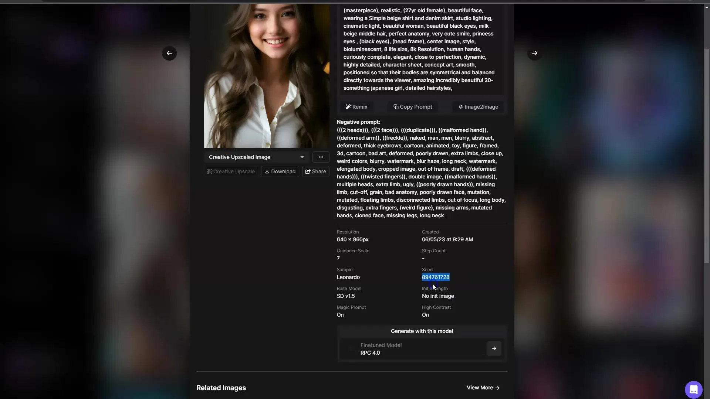
Task: Toggle High Contrast On setting
Action: (x=425, y=315)
